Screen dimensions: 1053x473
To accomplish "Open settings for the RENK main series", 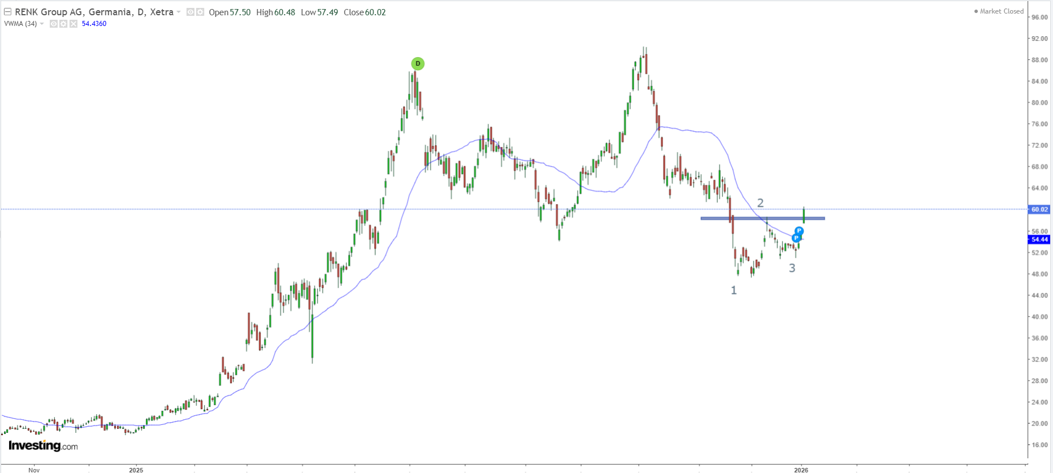I will [x=200, y=12].
